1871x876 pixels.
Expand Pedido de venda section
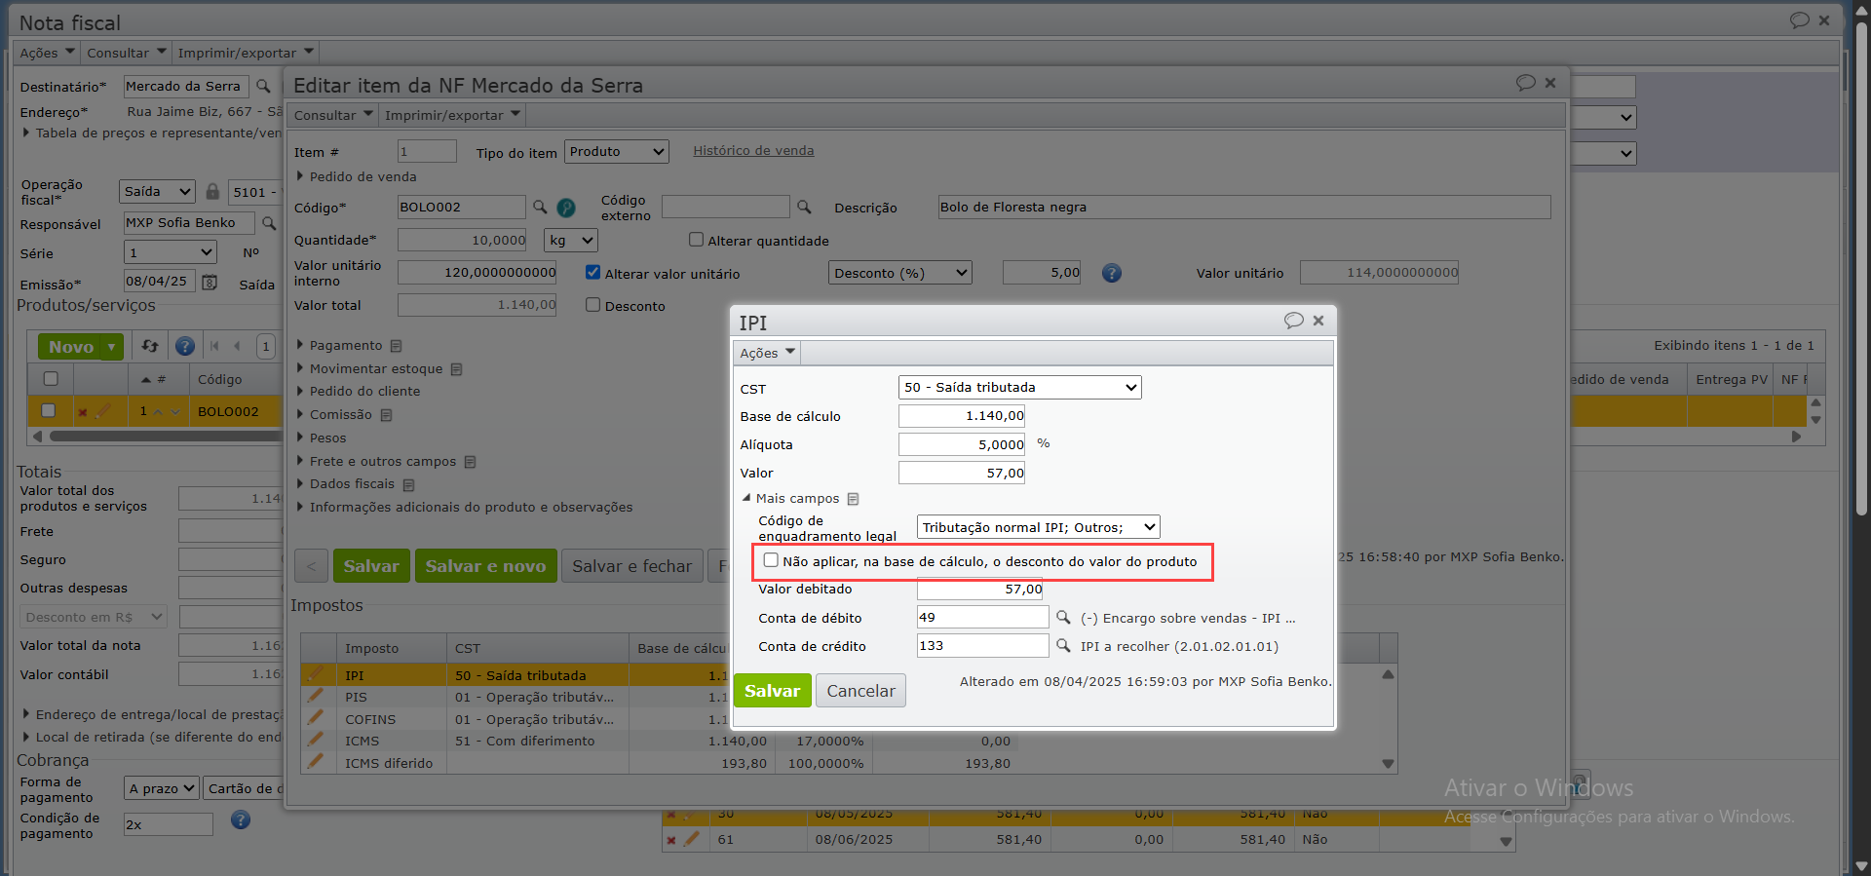click(x=300, y=176)
